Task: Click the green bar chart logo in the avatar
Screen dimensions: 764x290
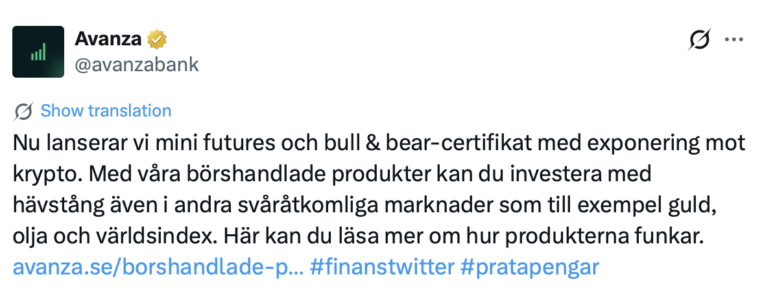Action: click(x=38, y=52)
